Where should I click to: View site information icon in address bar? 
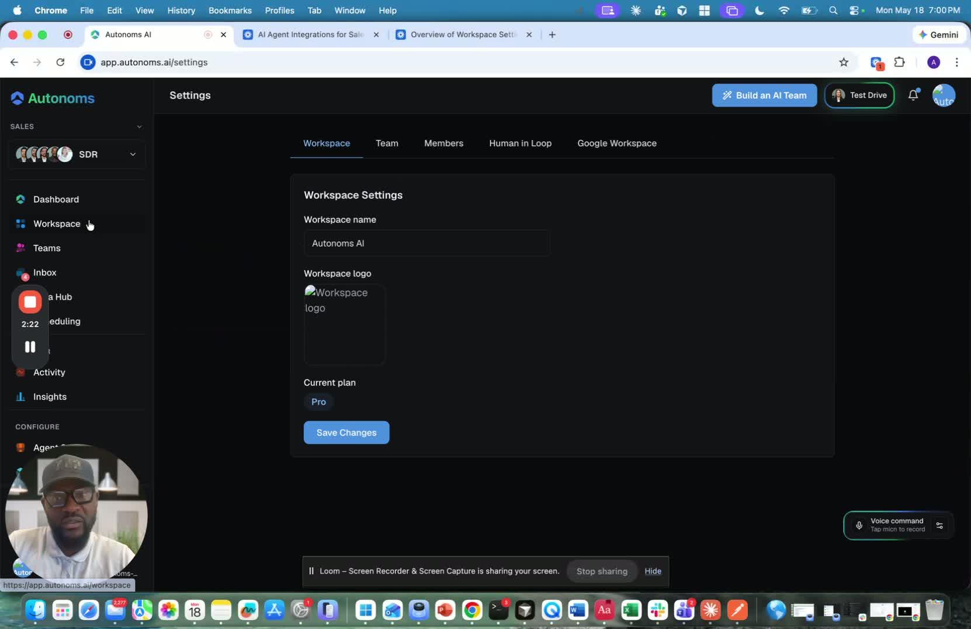(88, 62)
